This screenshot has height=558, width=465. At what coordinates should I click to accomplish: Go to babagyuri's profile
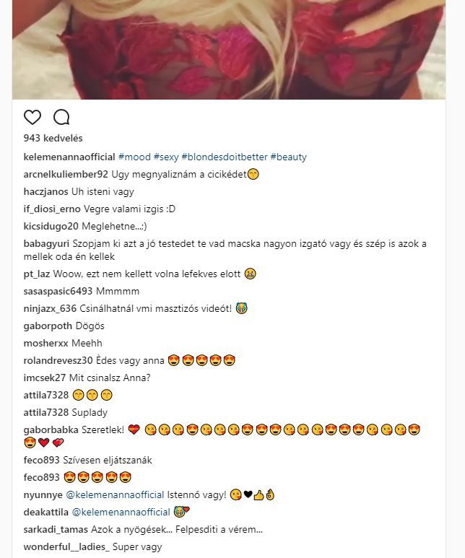click(x=46, y=244)
